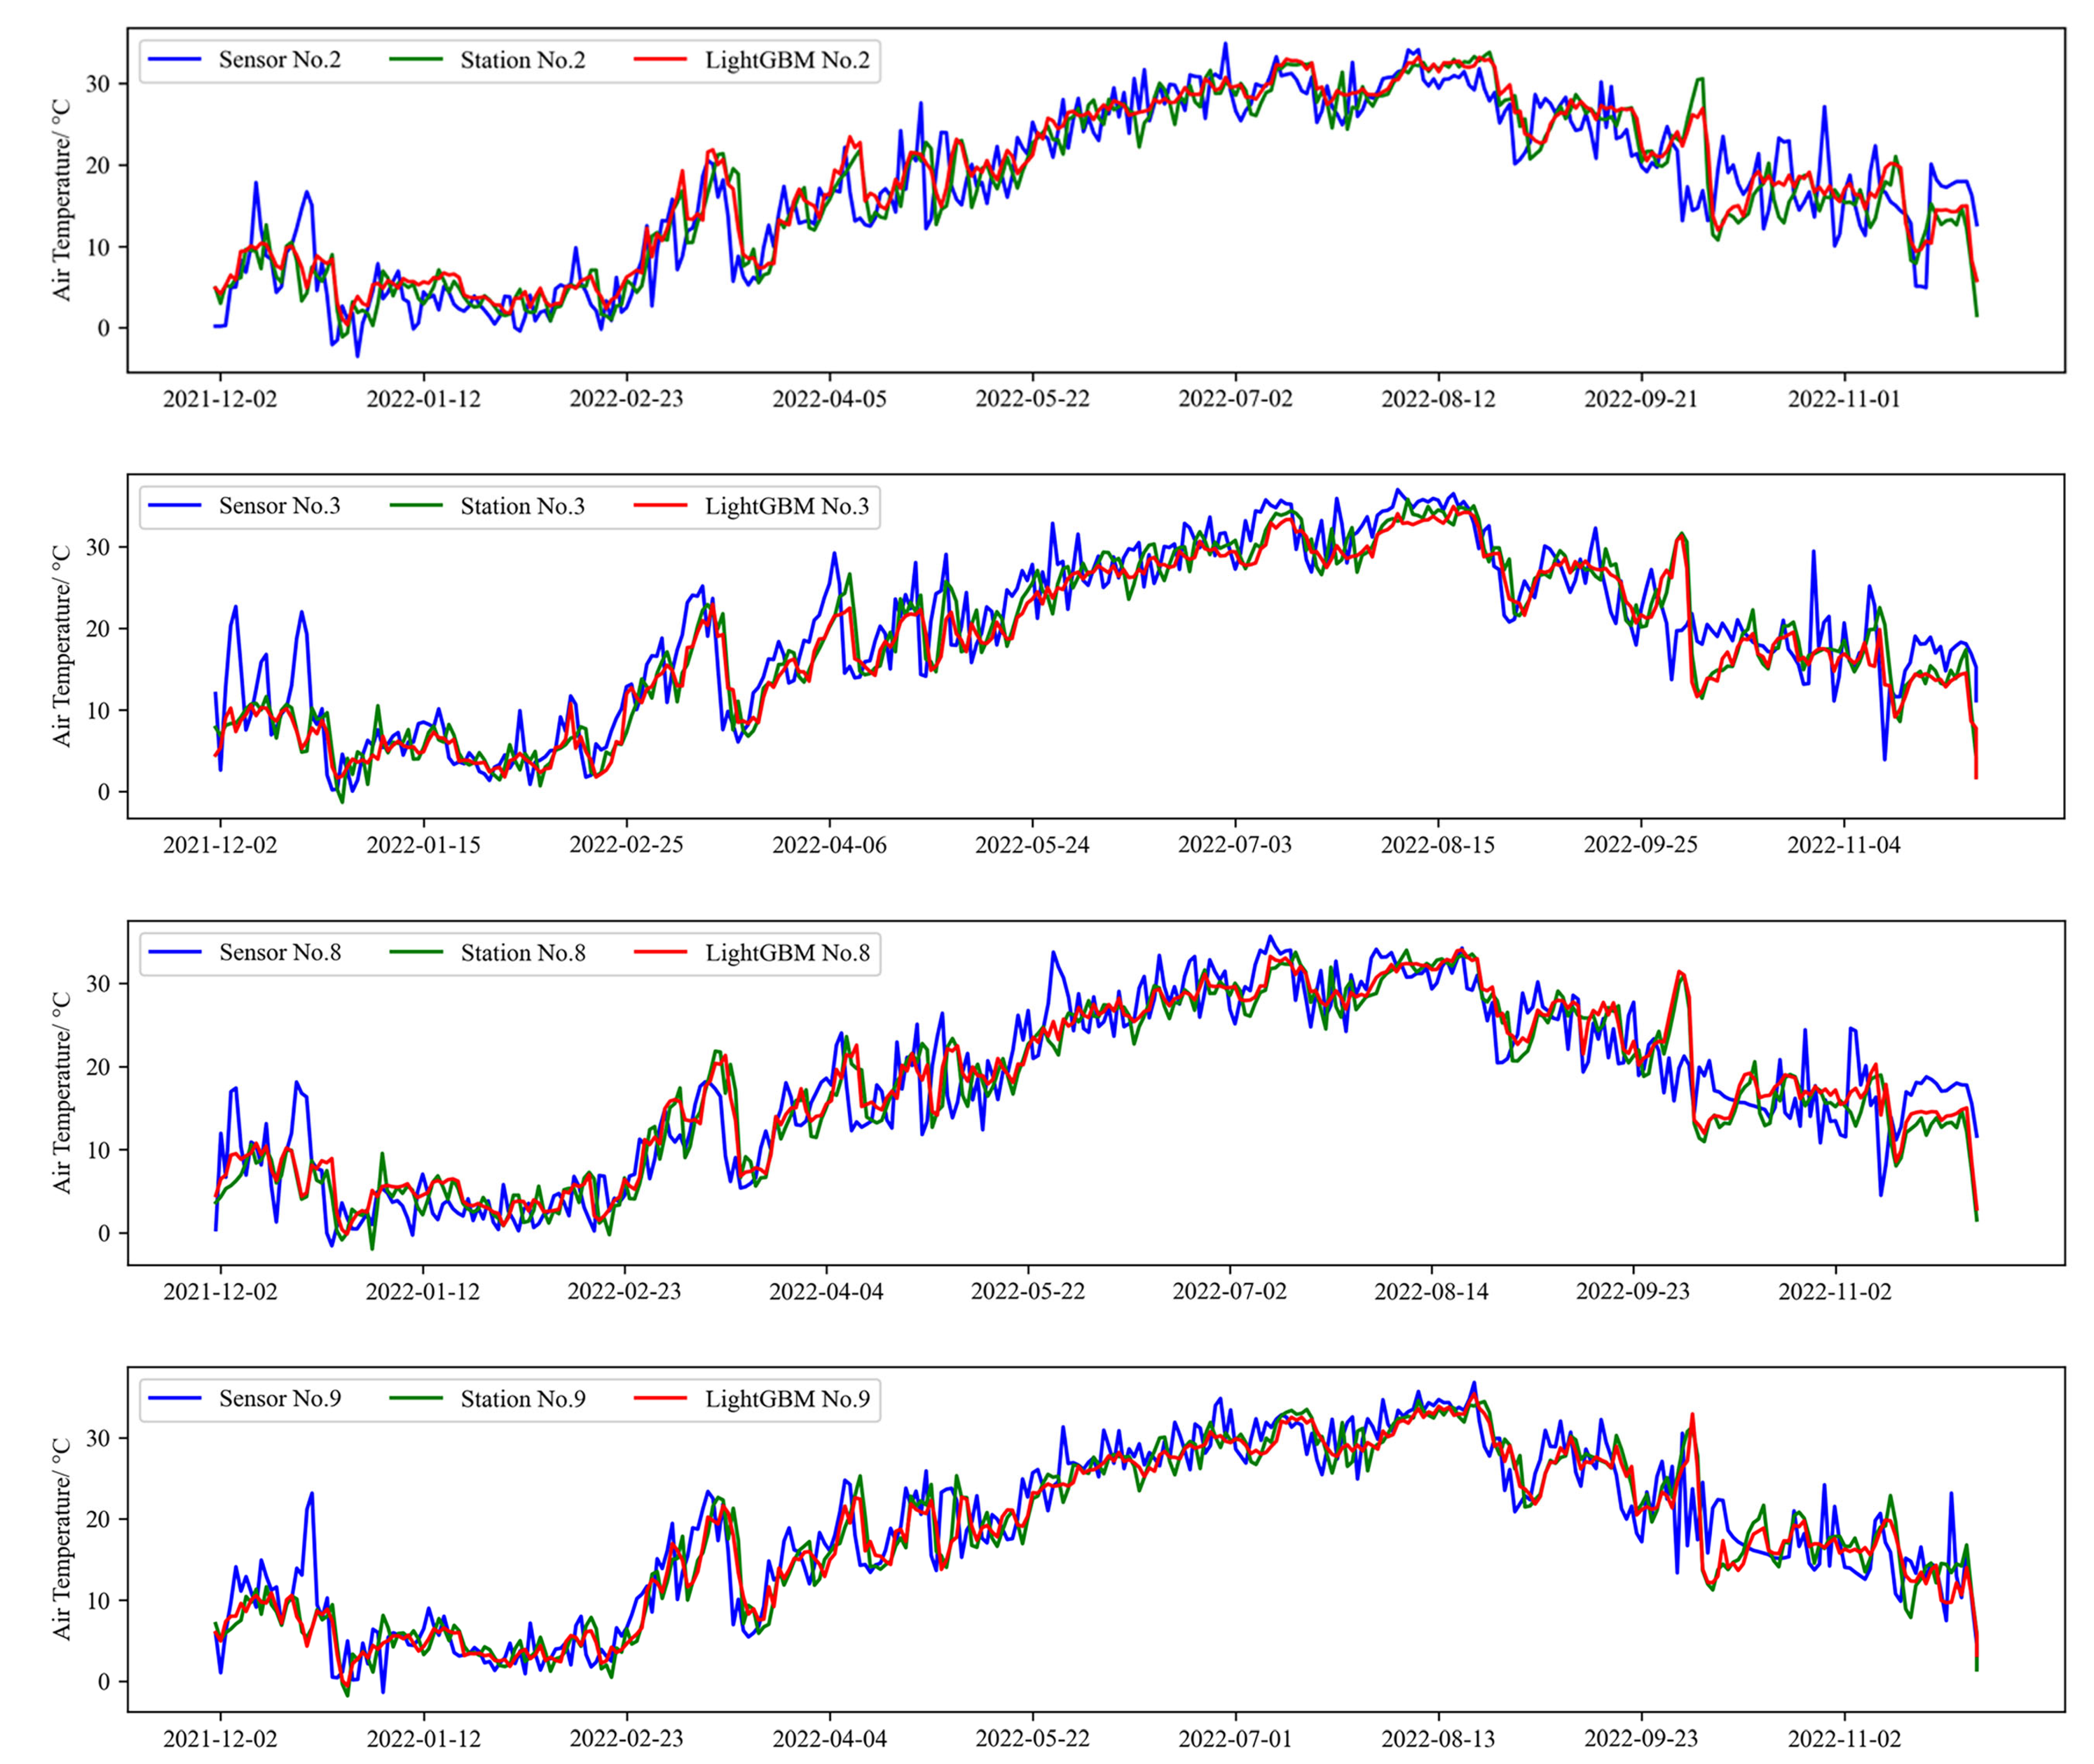2094x1764 pixels.
Task: Click the Sensor No.2 legend entry
Action: [x=279, y=60]
